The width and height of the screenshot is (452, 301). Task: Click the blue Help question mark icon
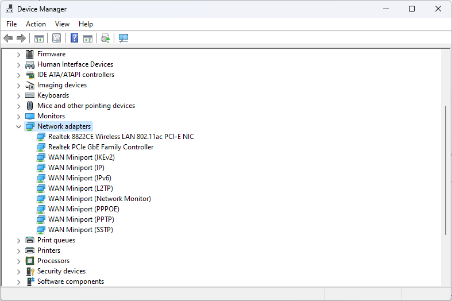coord(74,38)
